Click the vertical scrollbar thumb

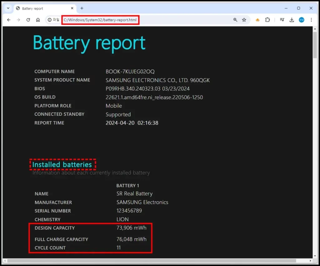(x=315, y=45)
